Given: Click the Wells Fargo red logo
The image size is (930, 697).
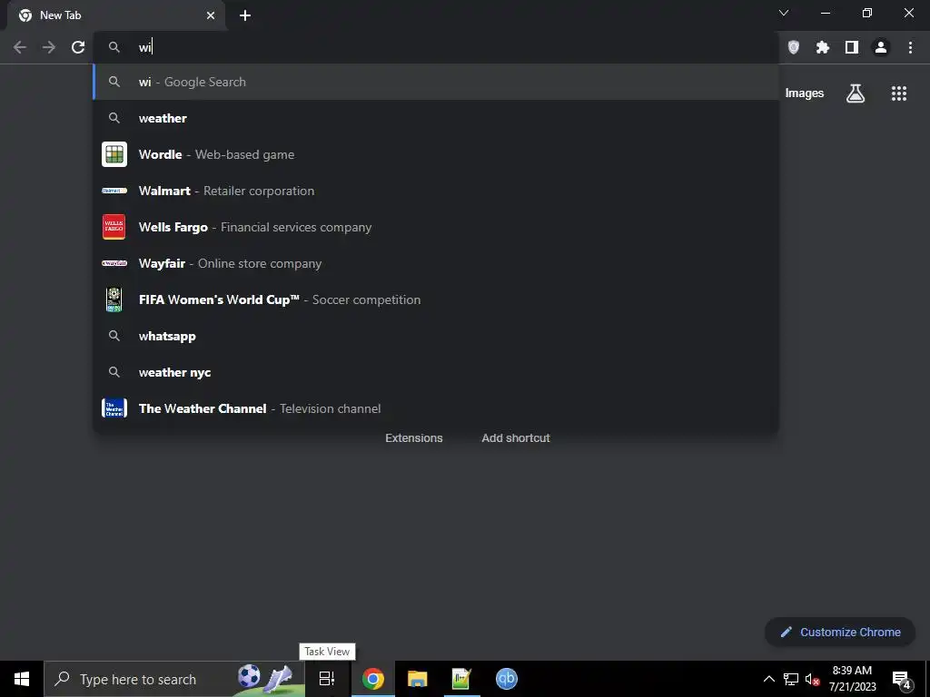Looking at the screenshot, I should click(114, 227).
